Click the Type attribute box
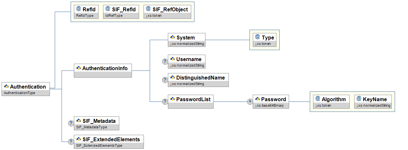The width and height of the screenshot is (408, 150). point(264,40)
